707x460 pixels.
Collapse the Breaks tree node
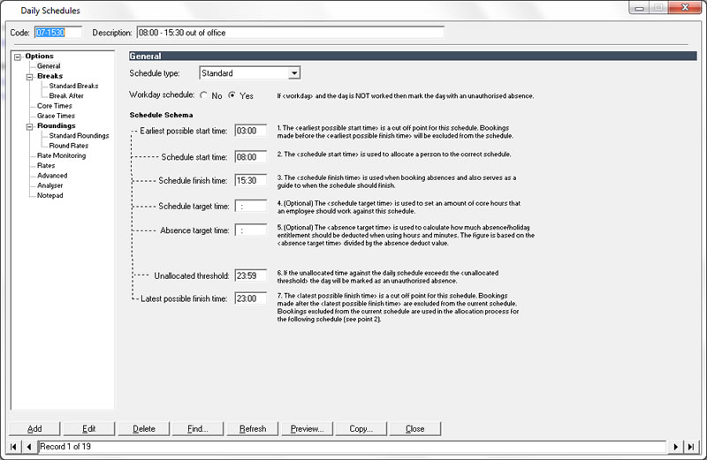pyautogui.click(x=32, y=76)
